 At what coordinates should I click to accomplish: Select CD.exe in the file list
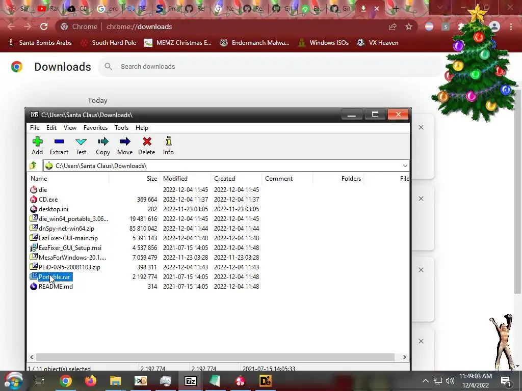pos(48,200)
